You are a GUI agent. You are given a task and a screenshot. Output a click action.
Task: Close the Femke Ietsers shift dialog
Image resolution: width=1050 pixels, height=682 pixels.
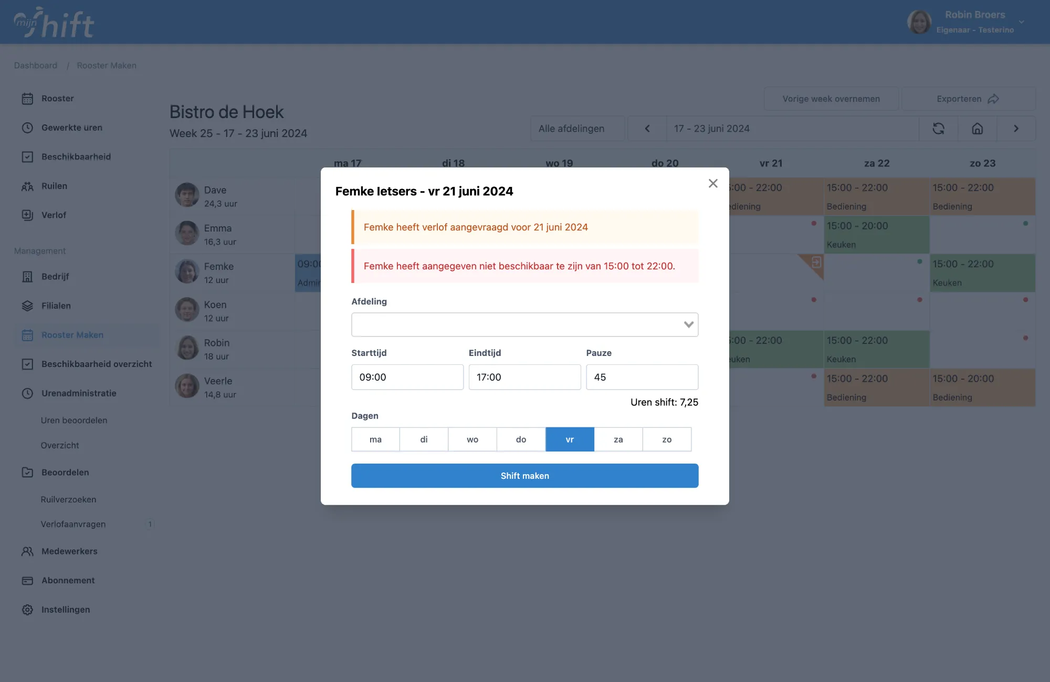712,183
